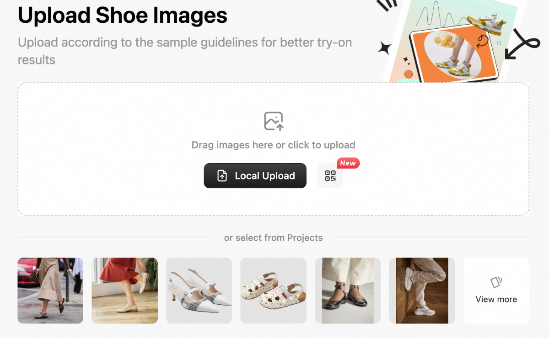
Task: Select the beige skirt street photo thumbnail
Action: click(50, 290)
